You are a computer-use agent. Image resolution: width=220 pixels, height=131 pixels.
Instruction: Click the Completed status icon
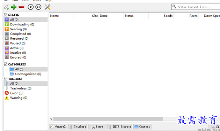click(7, 34)
